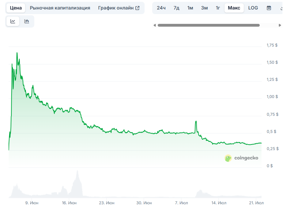Click the 16. Июн date label
Image resolution: width=283 pixels, height=211 pixels.
click(x=69, y=203)
